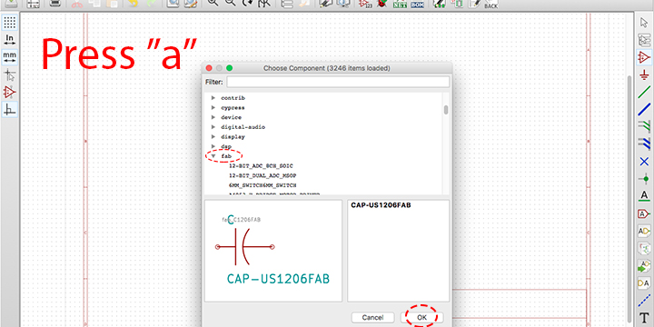Click the Filter text field
The height and width of the screenshot is (327, 654).
(x=338, y=82)
